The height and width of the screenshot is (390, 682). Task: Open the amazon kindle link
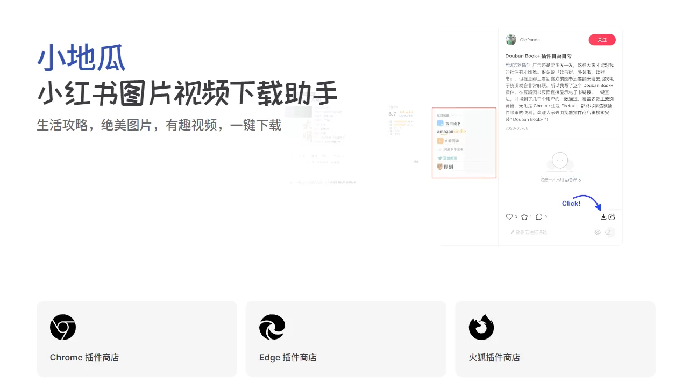(451, 131)
